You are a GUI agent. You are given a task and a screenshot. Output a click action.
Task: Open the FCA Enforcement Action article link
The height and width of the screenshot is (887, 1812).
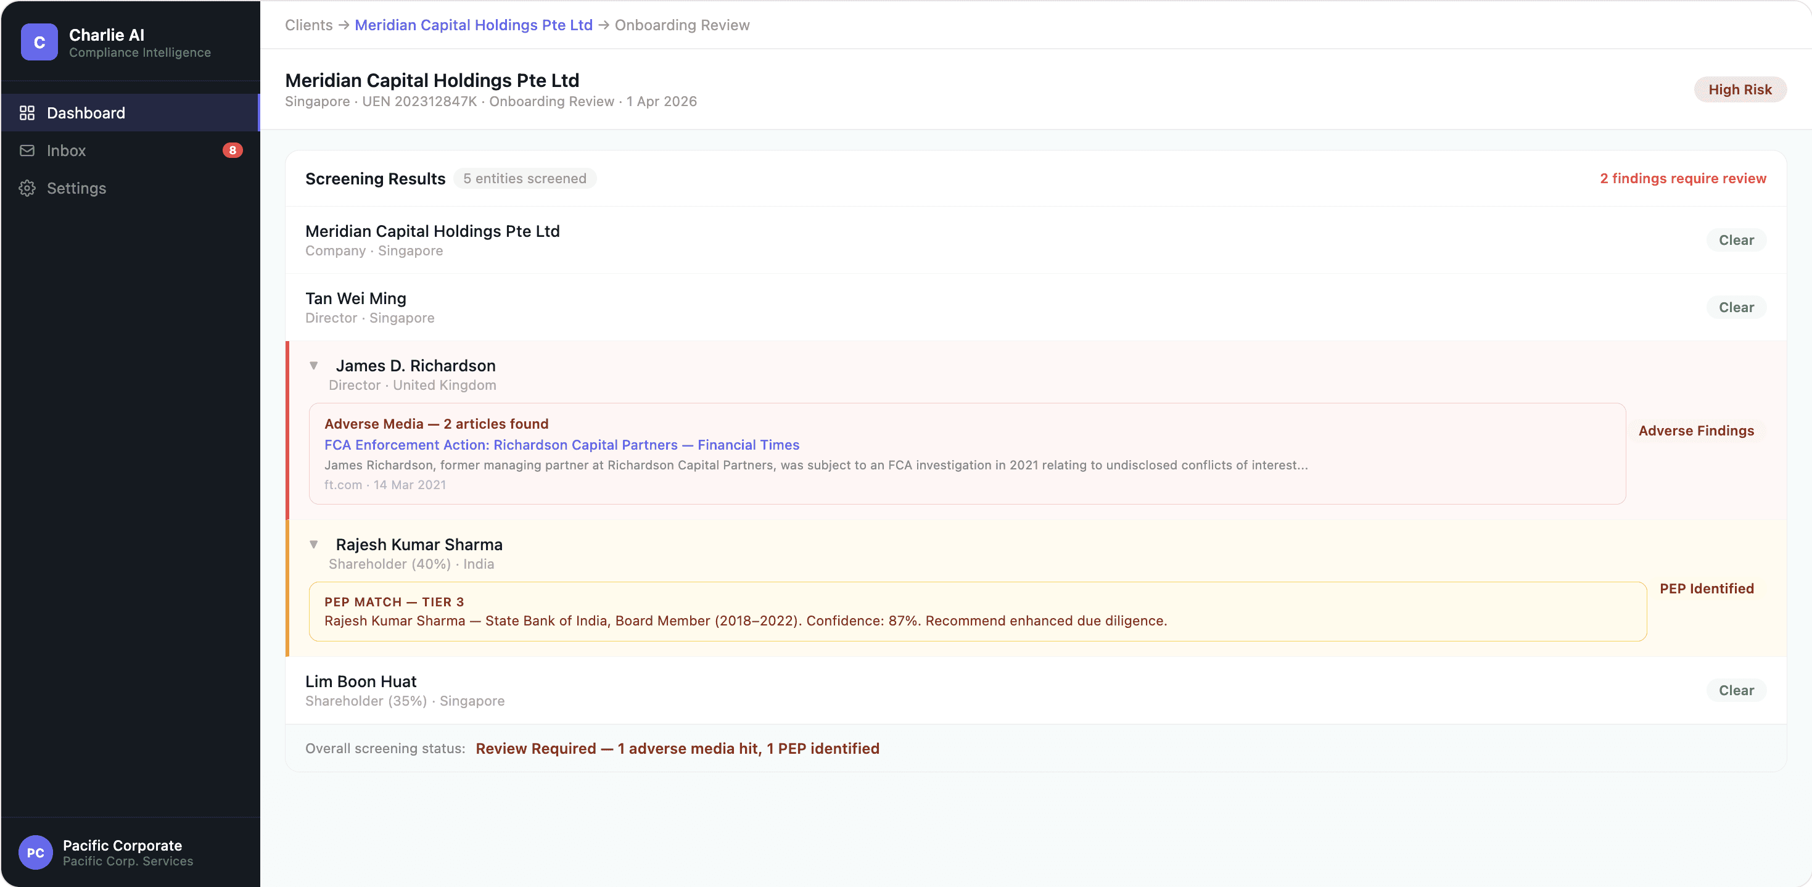(561, 445)
